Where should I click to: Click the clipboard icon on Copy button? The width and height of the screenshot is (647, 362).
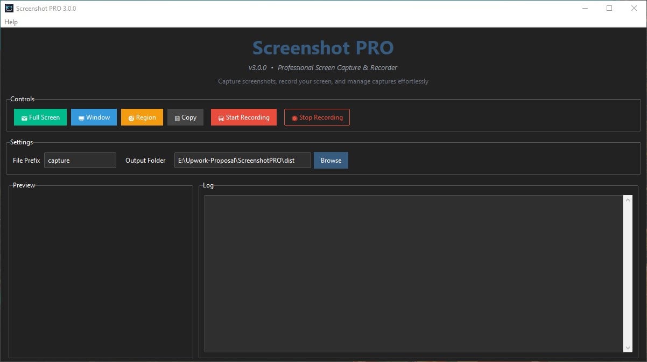point(177,117)
